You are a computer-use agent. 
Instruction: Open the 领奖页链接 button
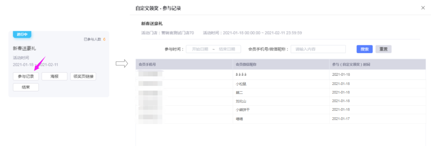point(83,77)
